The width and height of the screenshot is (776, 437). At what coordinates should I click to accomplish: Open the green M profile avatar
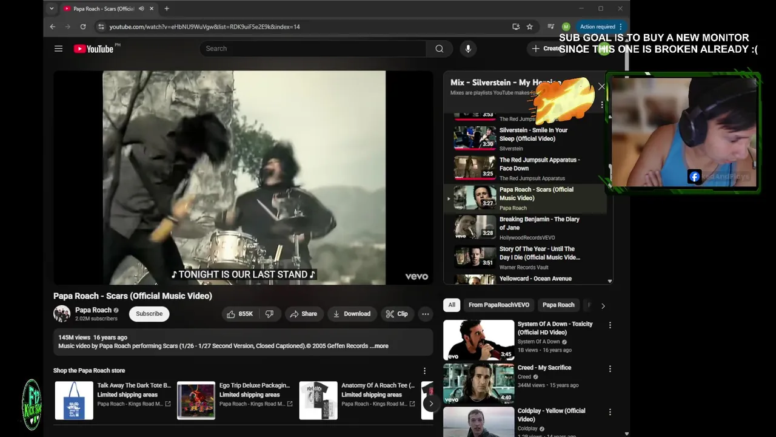566,27
